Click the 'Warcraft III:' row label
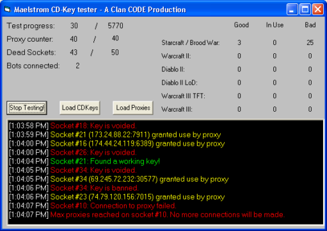The image size is (327, 231). click(x=177, y=109)
